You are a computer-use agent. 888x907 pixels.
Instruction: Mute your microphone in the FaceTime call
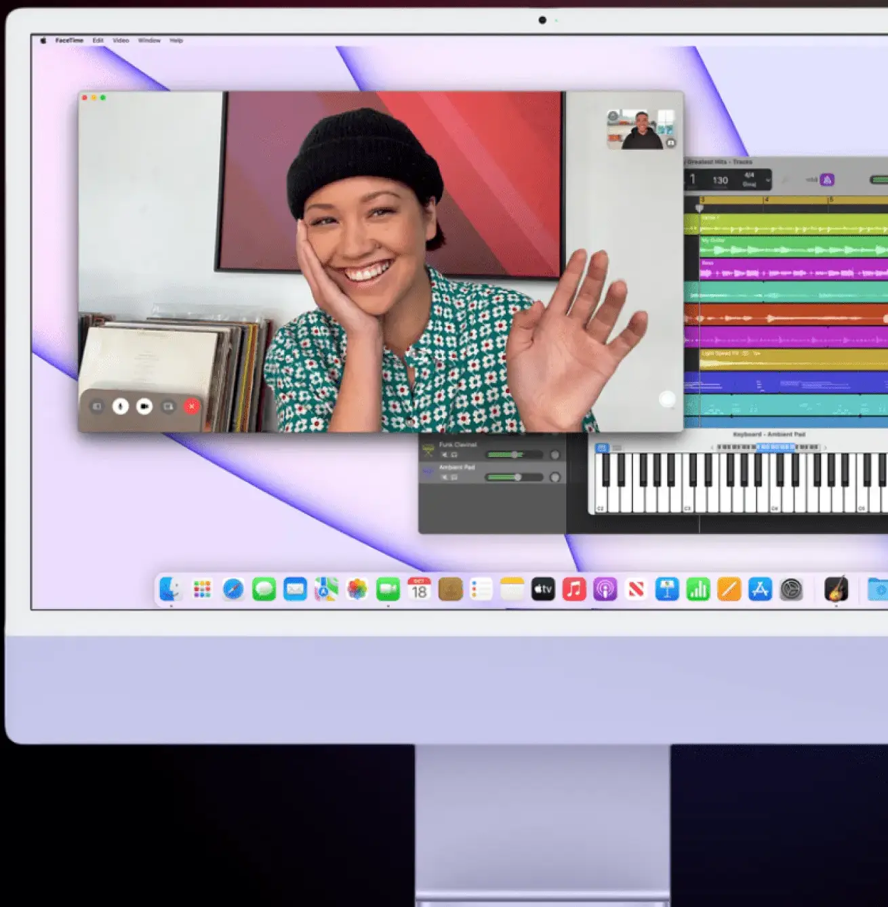coord(121,405)
